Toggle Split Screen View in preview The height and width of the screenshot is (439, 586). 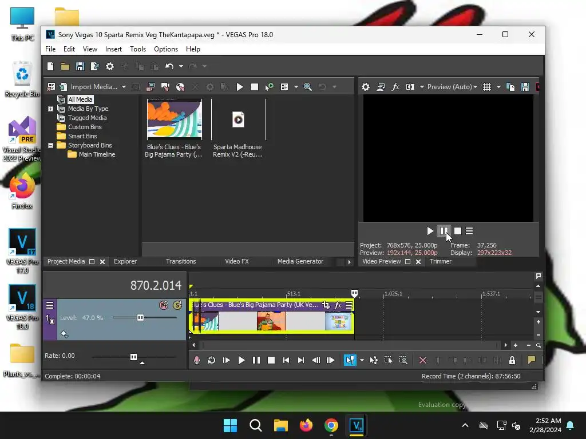tap(410, 87)
